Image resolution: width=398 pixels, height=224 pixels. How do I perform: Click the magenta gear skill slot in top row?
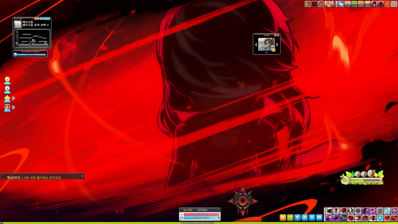[x=394, y=210]
